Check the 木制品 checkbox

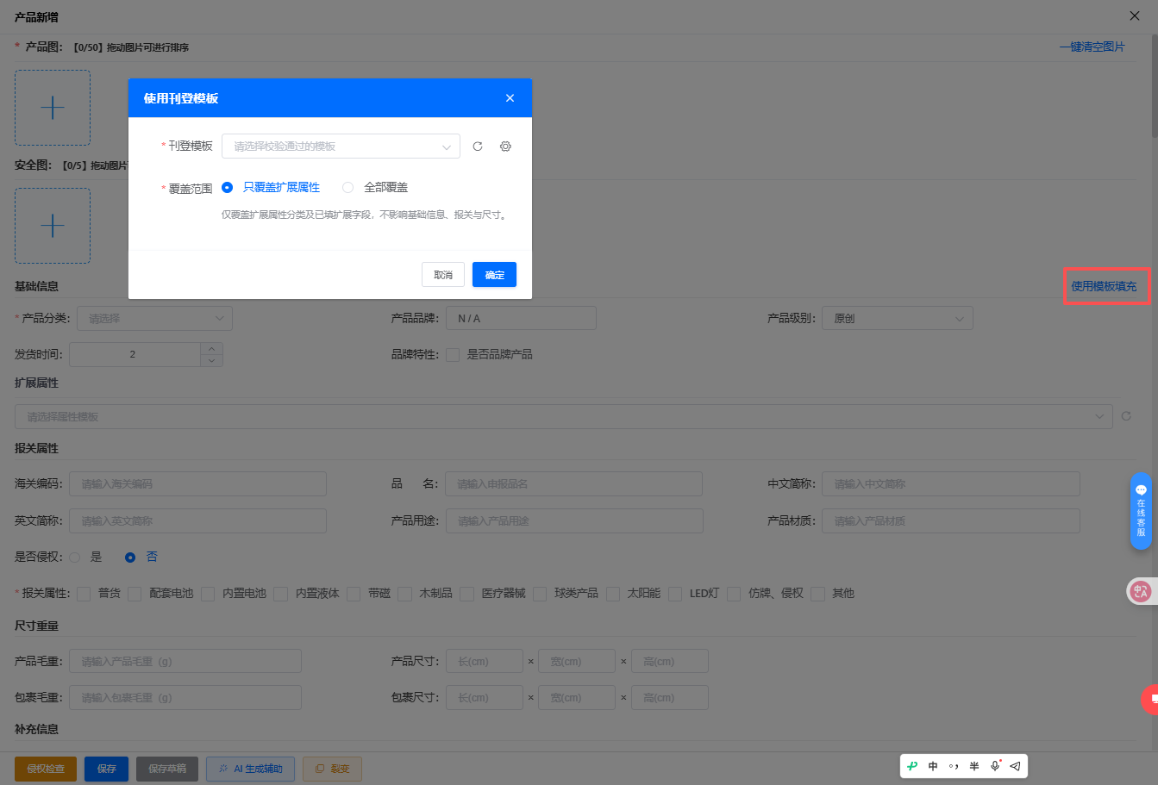[404, 594]
